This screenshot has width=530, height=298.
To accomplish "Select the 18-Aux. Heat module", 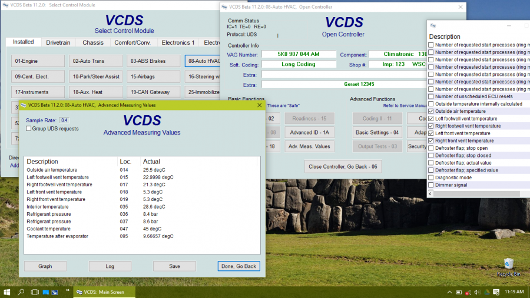I will [x=95, y=92].
